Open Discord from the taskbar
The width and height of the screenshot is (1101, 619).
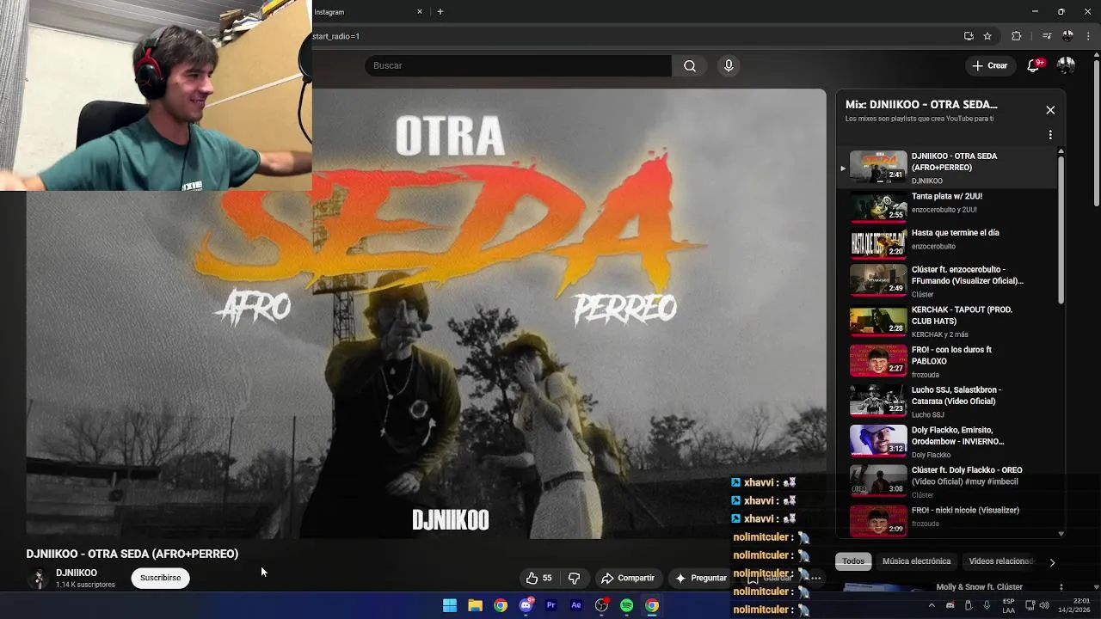point(526,605)
